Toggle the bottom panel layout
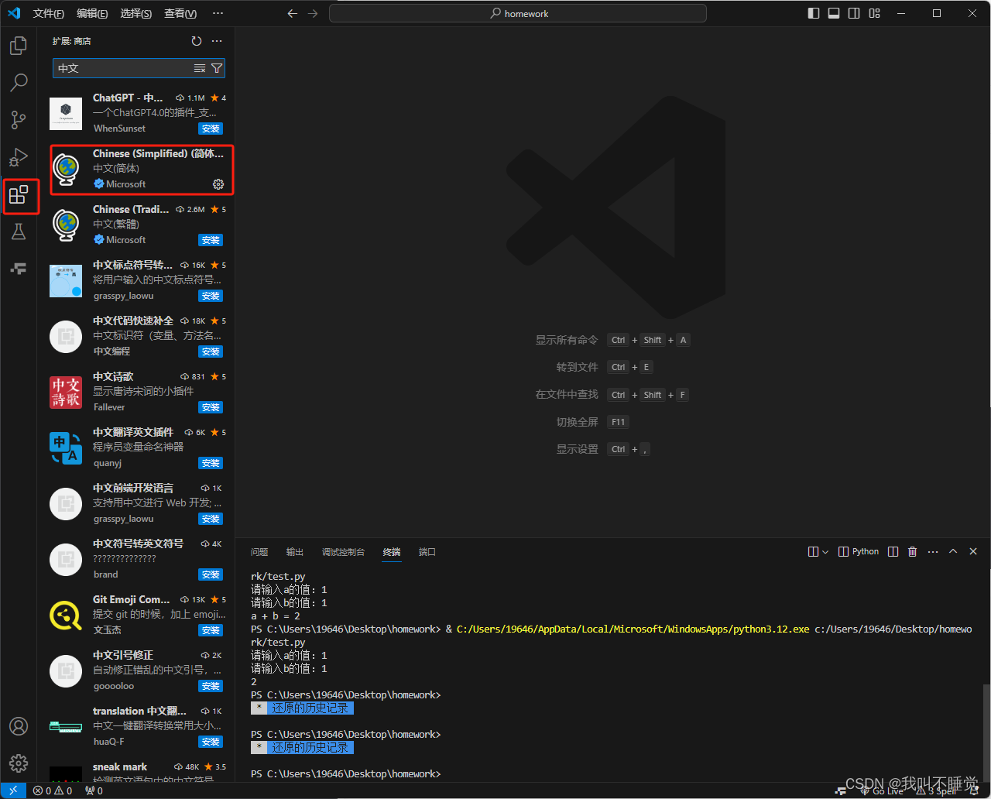The width and height of the screenshot is (991, 799). (834, 13)
